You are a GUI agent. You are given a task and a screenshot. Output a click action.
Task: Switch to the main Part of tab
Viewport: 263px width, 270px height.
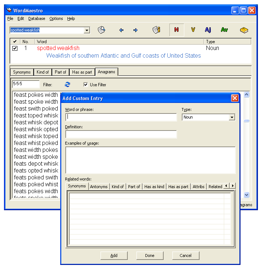pos(60,72)
